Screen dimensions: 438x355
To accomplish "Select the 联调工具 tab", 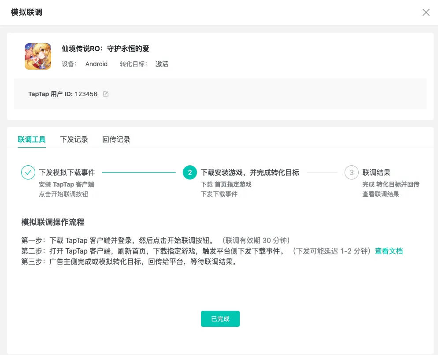I will [32, 140].
